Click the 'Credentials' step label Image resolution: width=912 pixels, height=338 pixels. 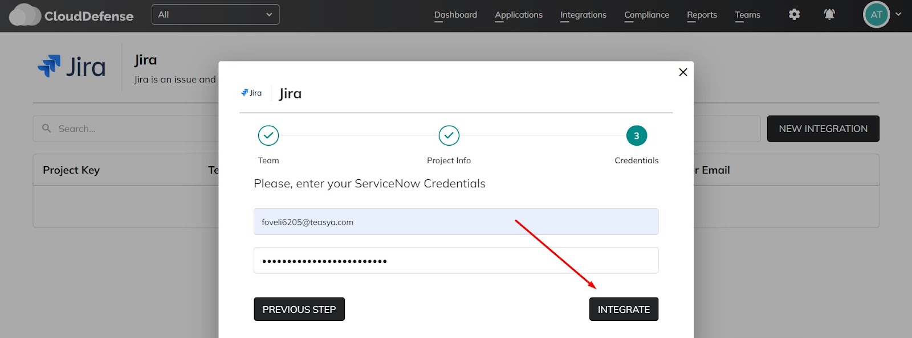click(637, 160)
